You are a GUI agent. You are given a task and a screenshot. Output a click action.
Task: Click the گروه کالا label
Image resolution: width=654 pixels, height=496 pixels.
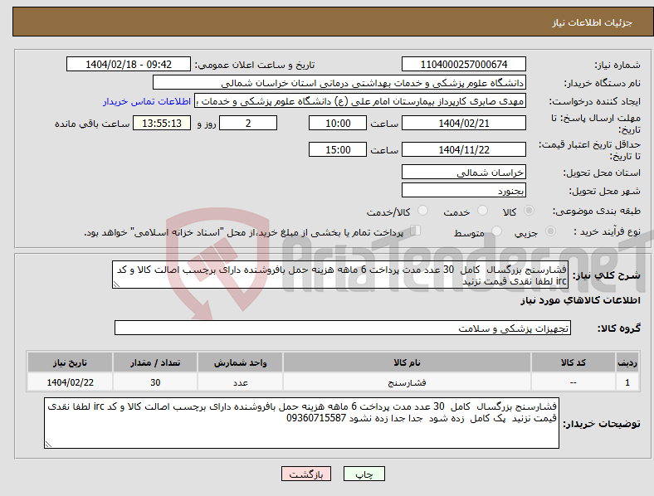(x=619, y=328)
